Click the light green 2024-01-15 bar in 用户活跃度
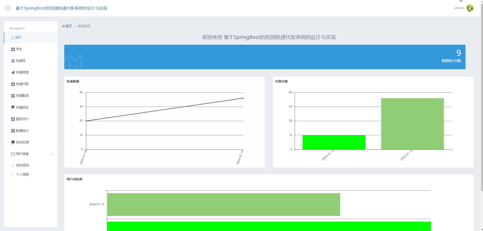 click(224, 204)
